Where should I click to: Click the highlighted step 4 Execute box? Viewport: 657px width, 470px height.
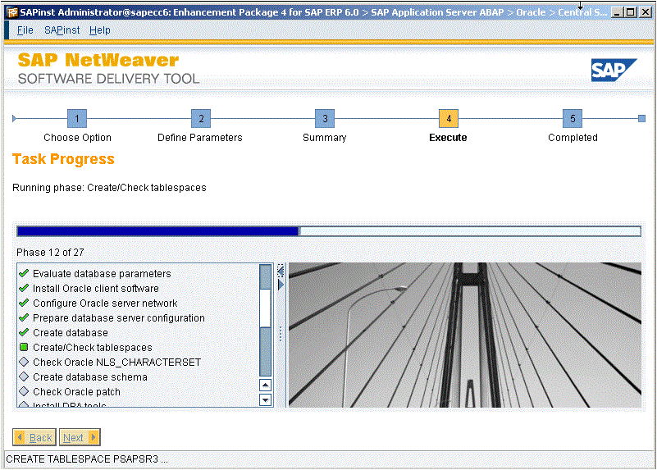click(449, 119)
